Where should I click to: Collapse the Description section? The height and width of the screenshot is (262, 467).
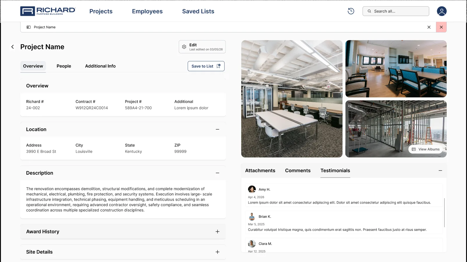coord(217,173)
